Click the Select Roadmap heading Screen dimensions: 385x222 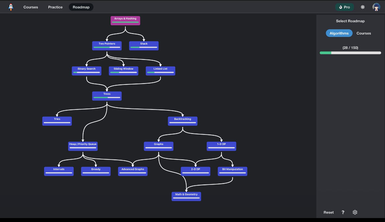click(x=350, y=21)
